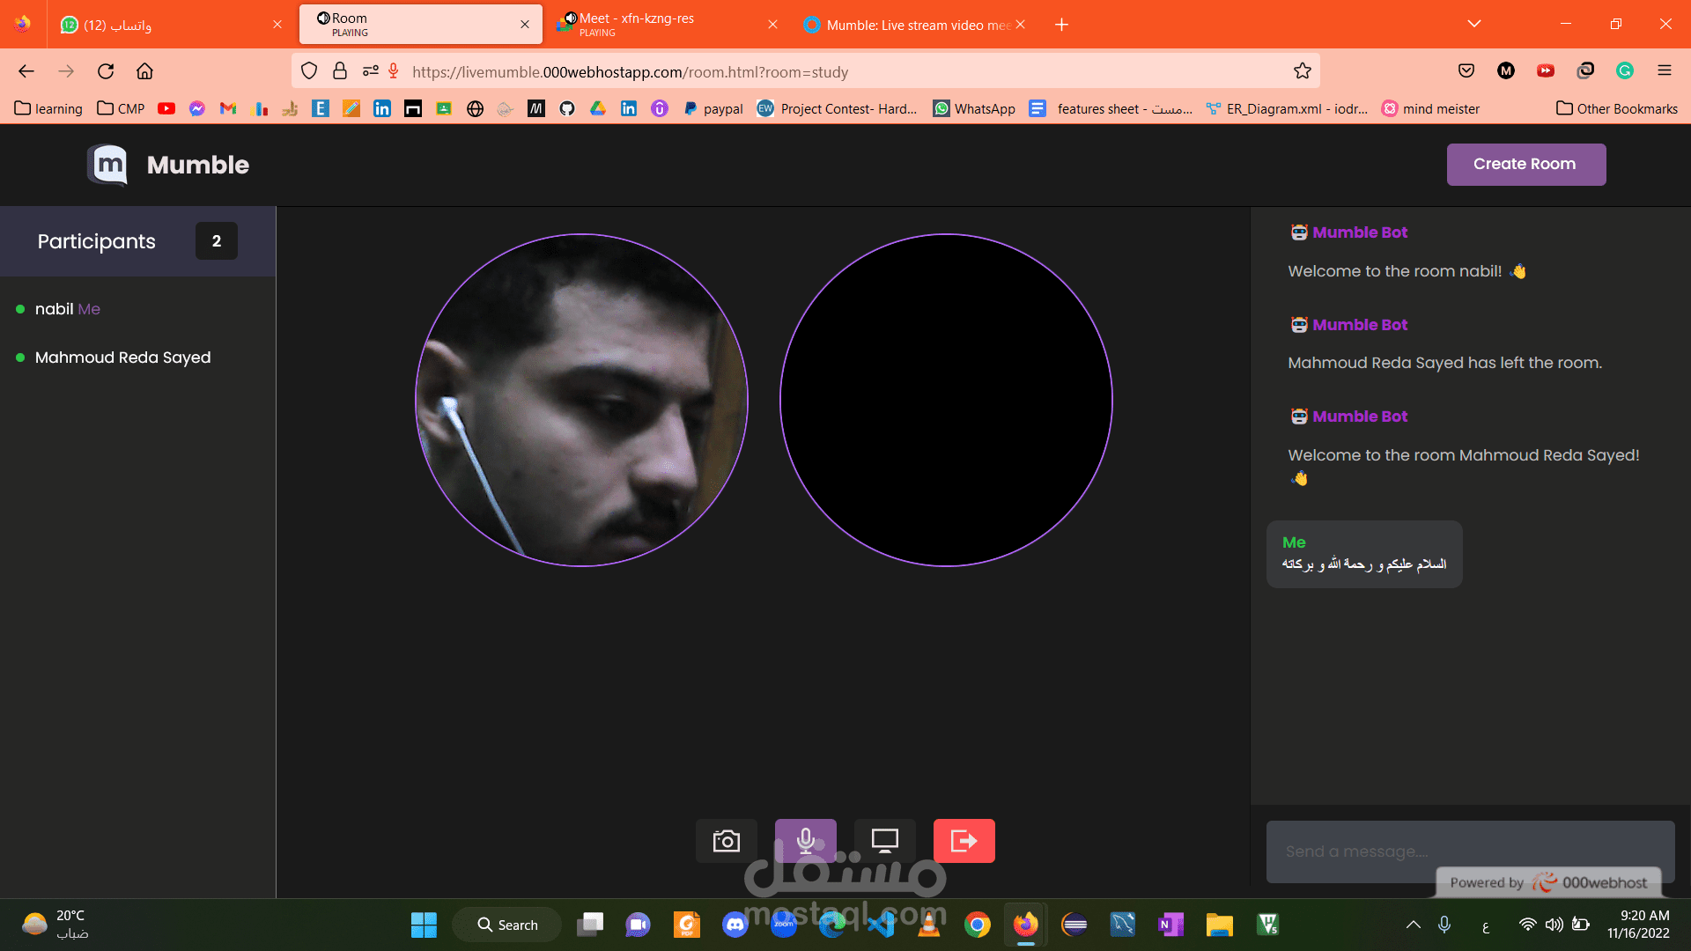Screen dimensions: 1691x951
Task: Switch to Meet xfn-kzng-res tab
Action: pyautogui.click(x=652, y=25)
